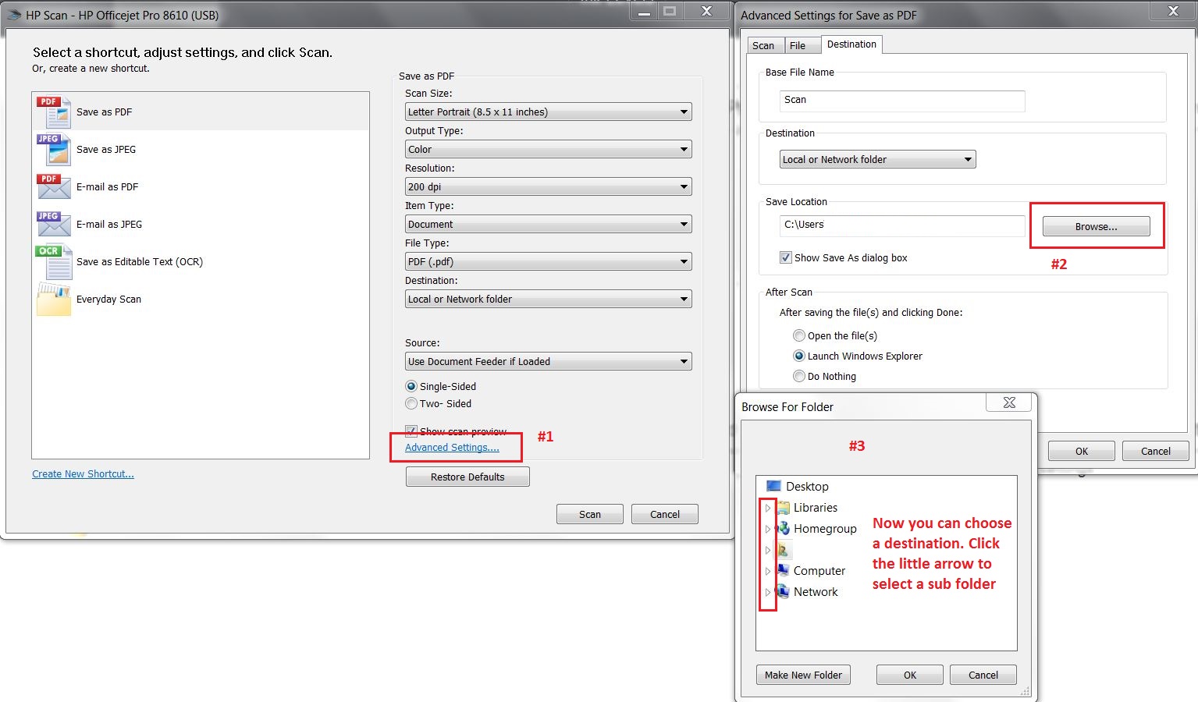
Task: Choose Open the file(s) after scan
Action: (x=798, y=335)
